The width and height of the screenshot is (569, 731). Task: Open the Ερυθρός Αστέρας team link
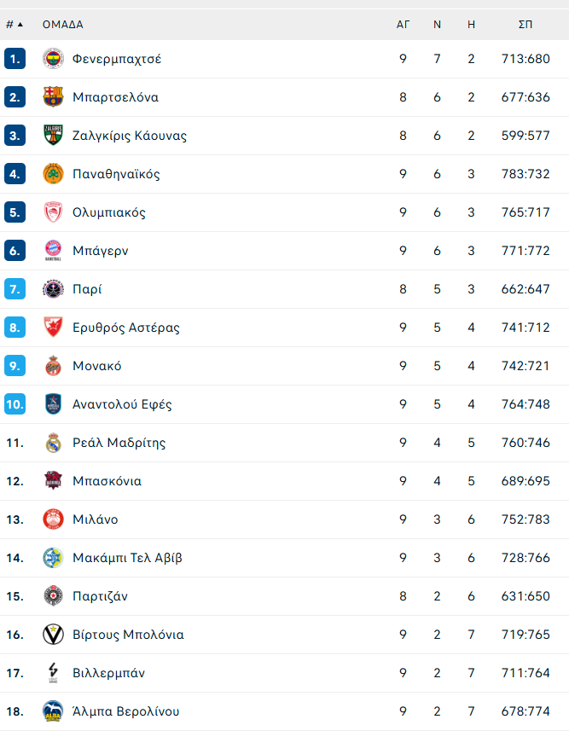[126, 328]
